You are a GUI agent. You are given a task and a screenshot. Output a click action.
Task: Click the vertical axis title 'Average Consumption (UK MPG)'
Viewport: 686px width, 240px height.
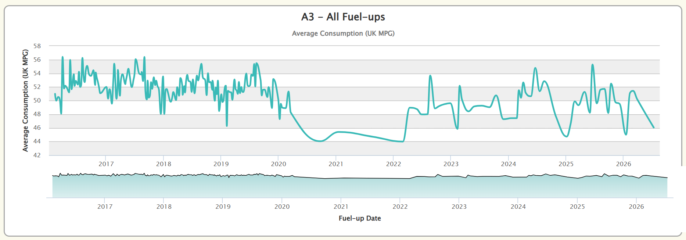25,100
